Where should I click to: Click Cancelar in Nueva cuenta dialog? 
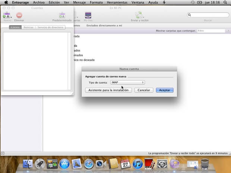click(x=144, y=90)
